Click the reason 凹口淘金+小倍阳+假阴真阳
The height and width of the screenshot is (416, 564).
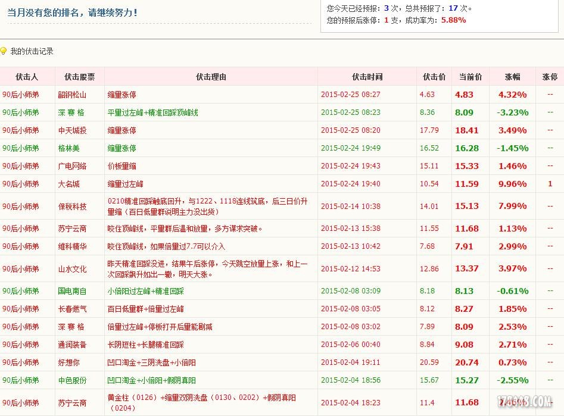coord(151,380)
